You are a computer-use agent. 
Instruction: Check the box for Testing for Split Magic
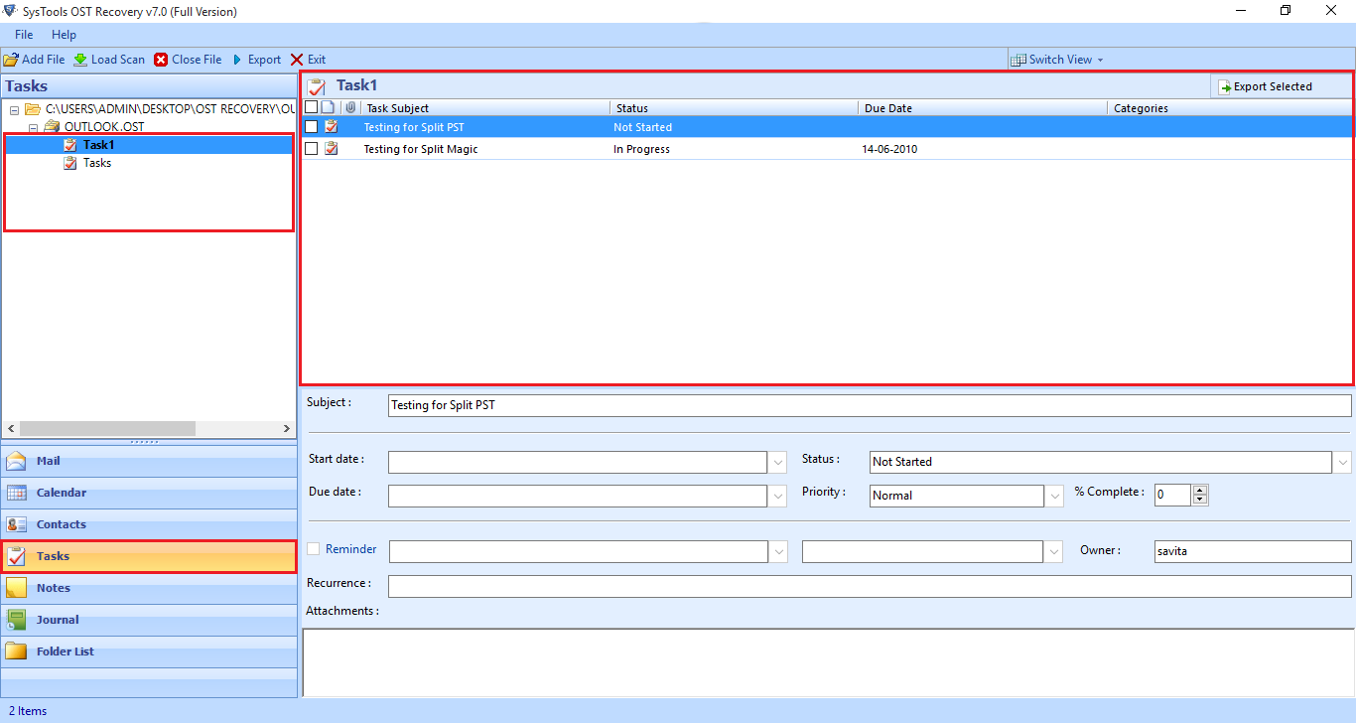pyautogui.click(x=312, y=149)
